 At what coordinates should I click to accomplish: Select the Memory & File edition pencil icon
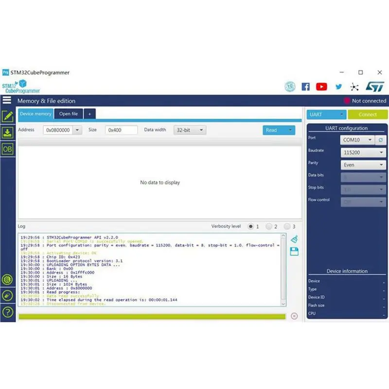click(x=7, y=116)
